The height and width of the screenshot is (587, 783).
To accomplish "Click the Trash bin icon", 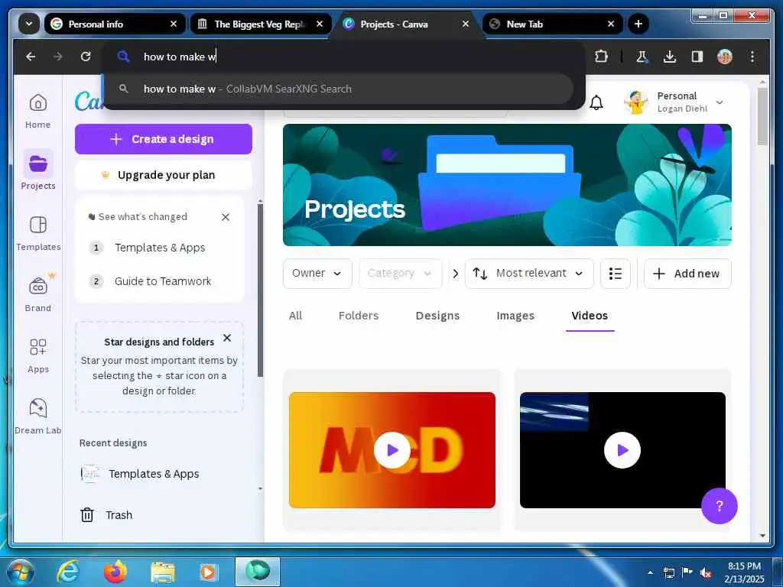I will 87,514.
